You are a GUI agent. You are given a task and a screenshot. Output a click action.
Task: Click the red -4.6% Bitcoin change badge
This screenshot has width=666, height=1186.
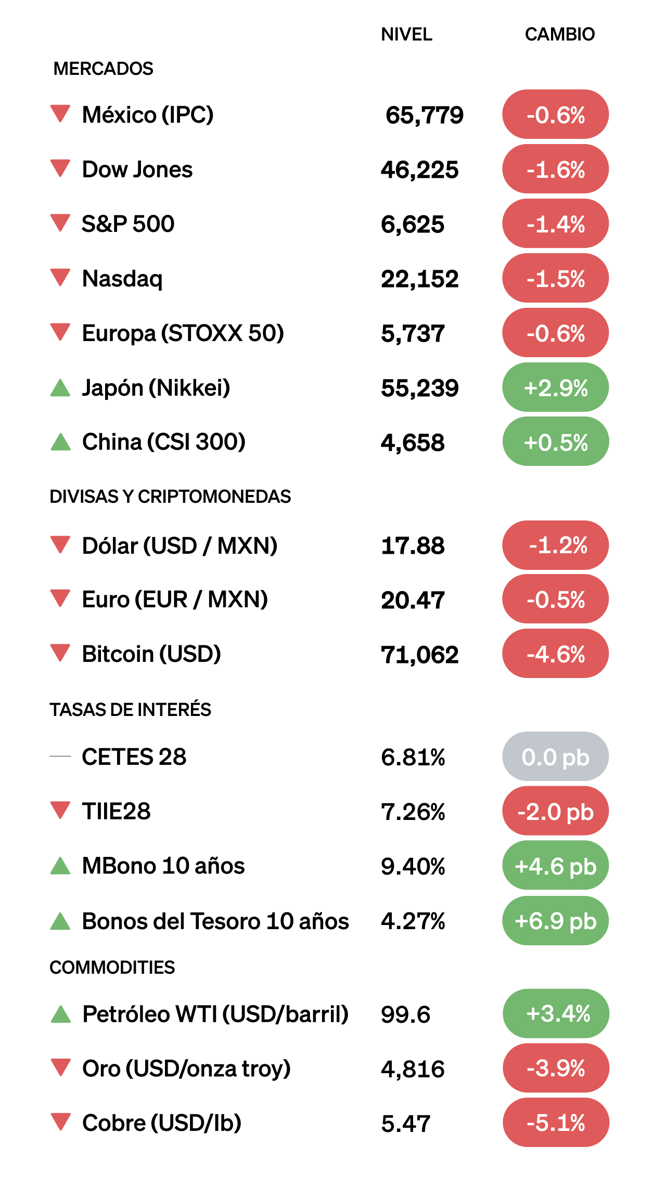click(x=555, y=654)
